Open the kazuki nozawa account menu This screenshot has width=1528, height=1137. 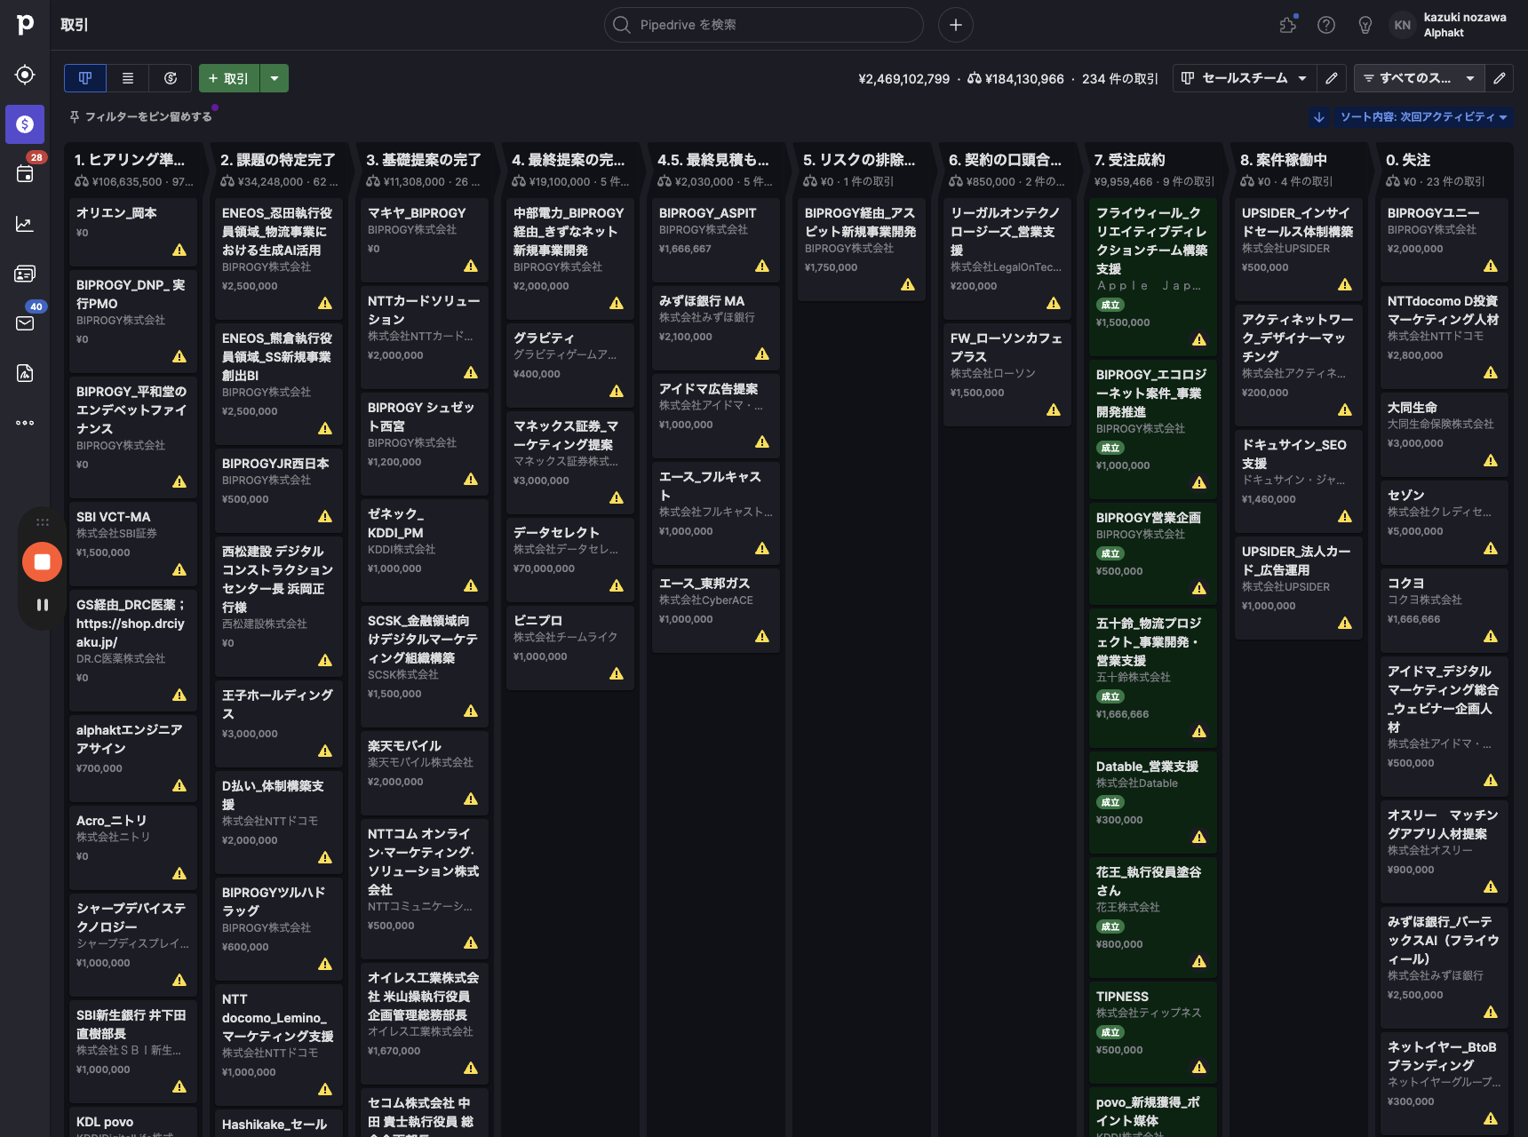pos(1450,25)
